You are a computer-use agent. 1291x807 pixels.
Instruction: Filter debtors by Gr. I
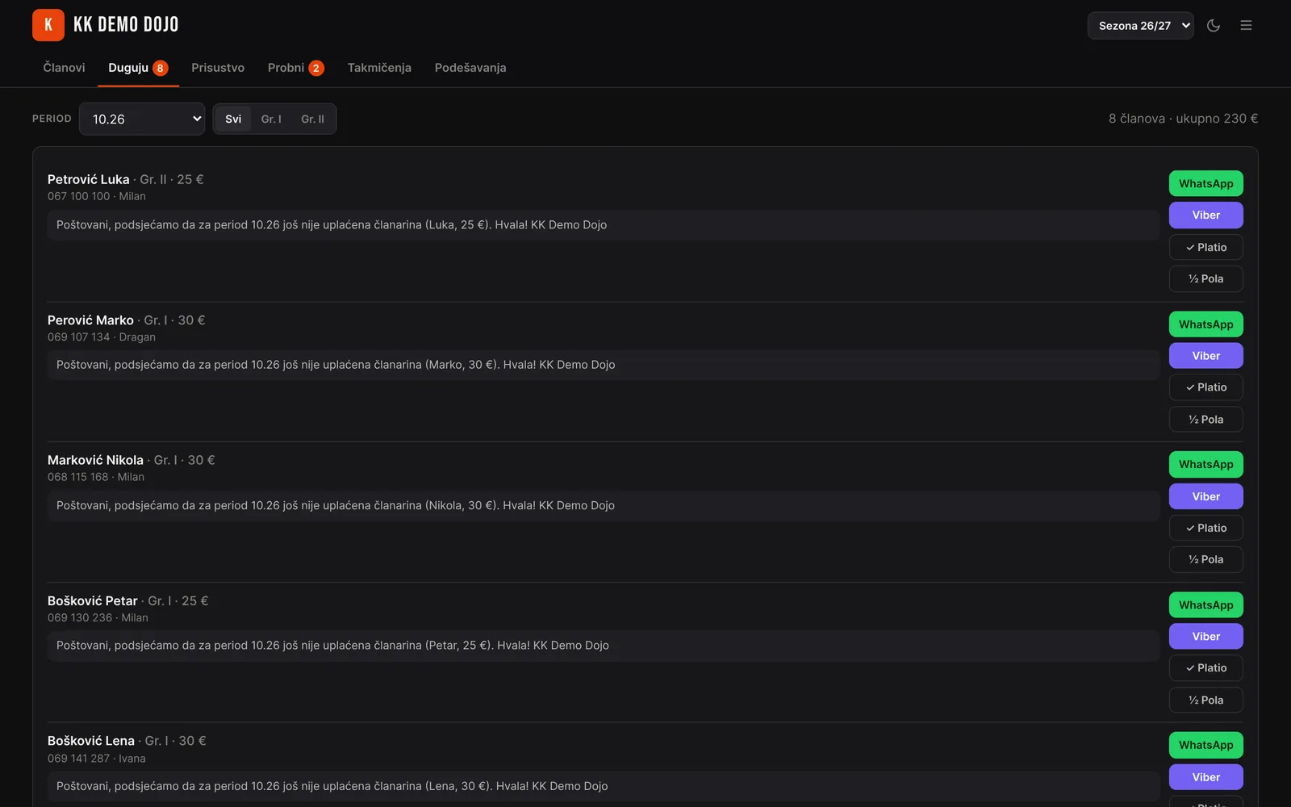271,119
